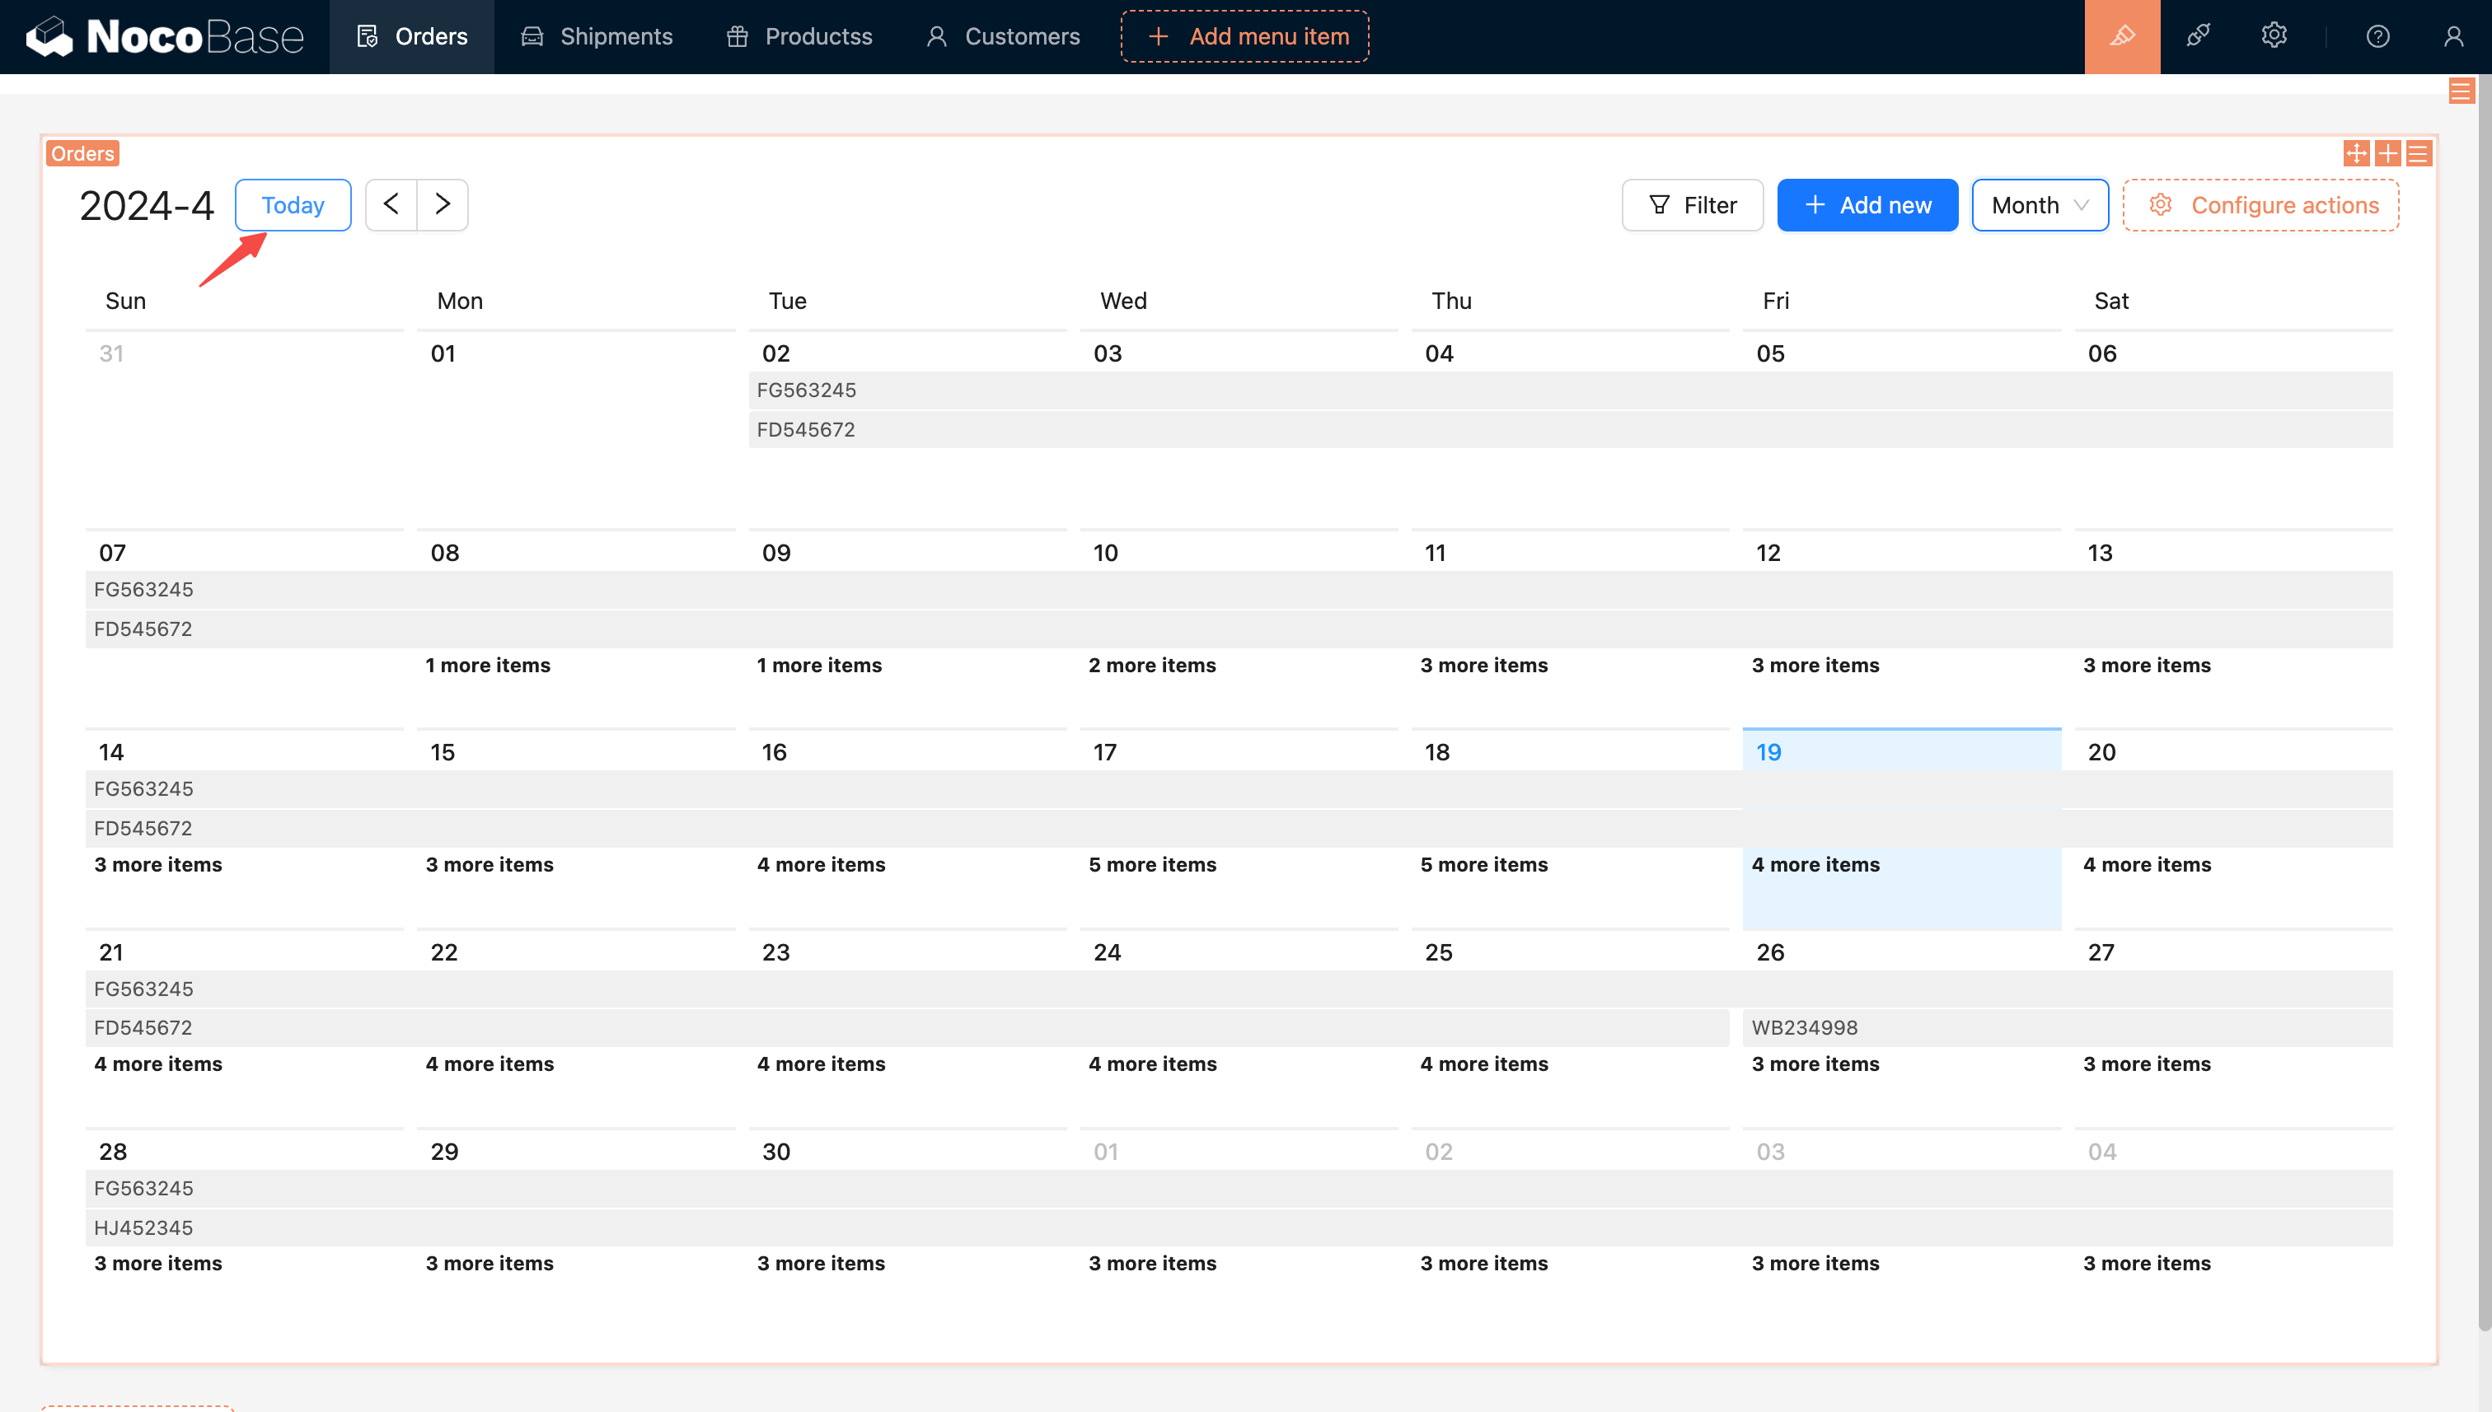The width and height of the screenshot is (2492, 1412).
Task: Open the Customers menu item
Action: click(1003, 37)
